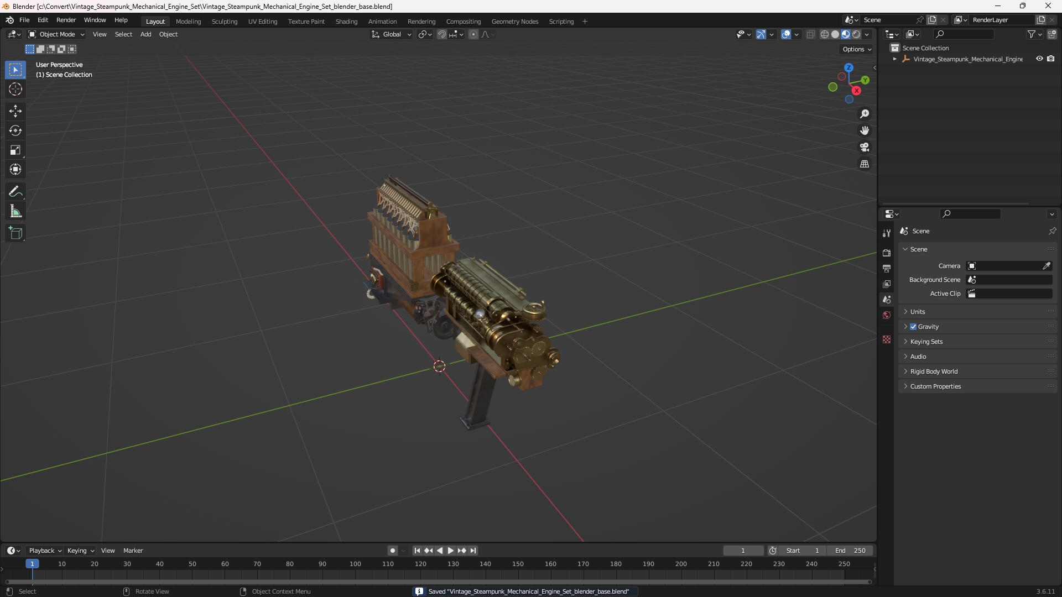
Task: Open the Global transform orientation dropdown
Action: (392, 34)
